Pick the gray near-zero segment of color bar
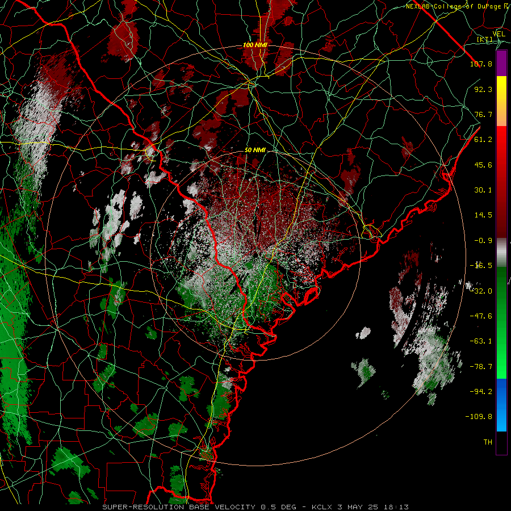Viewport: 511px width, 511px height. (x=501, y=253)
